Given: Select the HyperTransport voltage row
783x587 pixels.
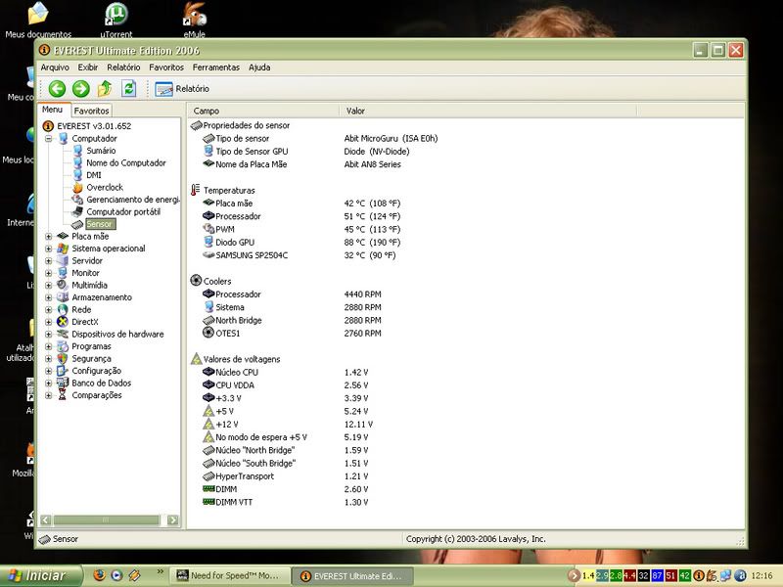Looking at the screenshot, I should [286, 476].
